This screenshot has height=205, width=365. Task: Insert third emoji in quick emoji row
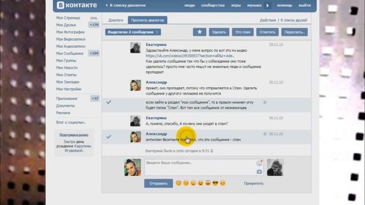coord(193,183)
